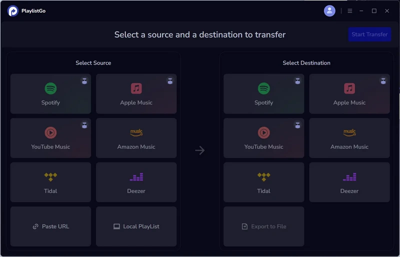Select Spotify as the destination
400x257 pixels.
pyautogui.click(x=264, y=93)
